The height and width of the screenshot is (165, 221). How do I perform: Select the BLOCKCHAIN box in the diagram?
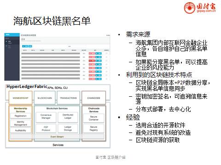click(x=45, y=98)
